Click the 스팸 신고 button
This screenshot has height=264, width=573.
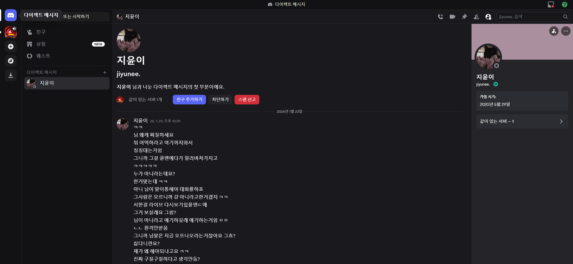pos(247,100)
